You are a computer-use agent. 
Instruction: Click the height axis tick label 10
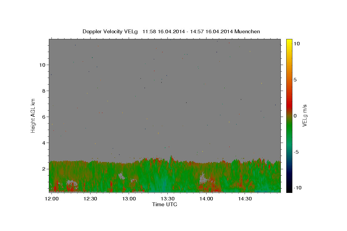[43, 65]
